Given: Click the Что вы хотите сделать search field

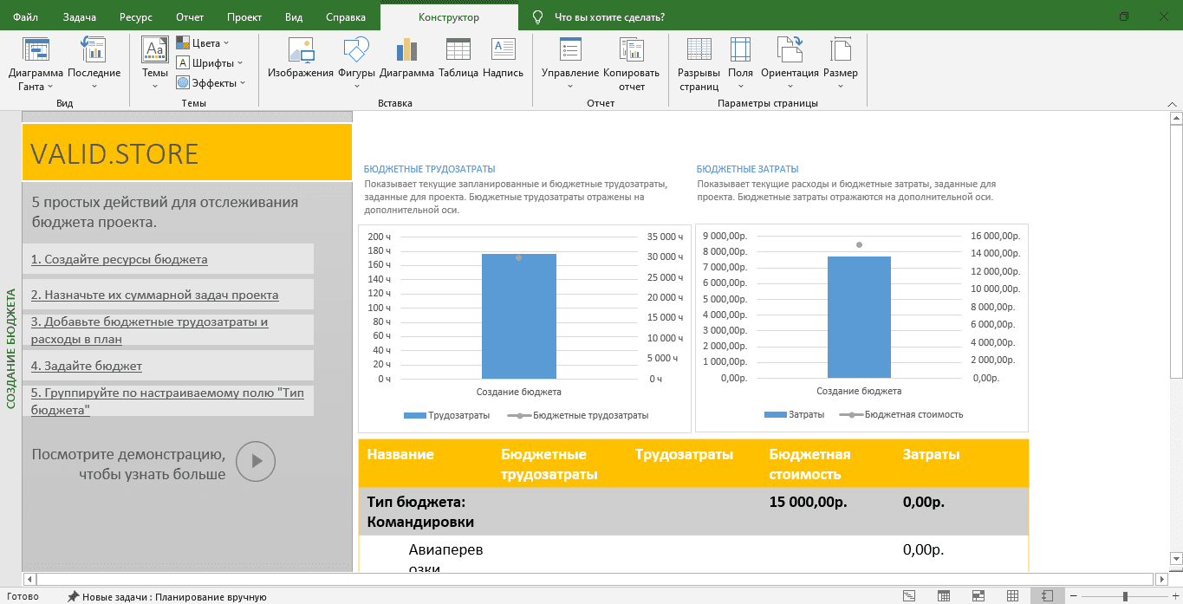Looking at the screenshot, I should (x=609, y=16).
